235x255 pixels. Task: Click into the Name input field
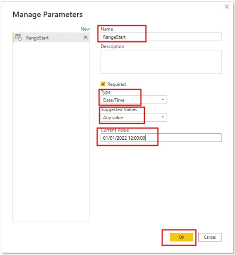(x=161, y=37)
